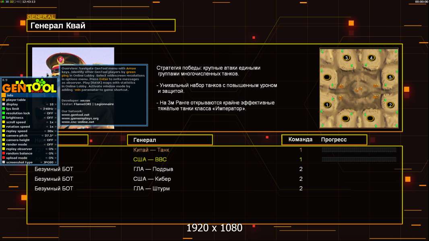Screen dimensions: 429x241
Task: Select the scroll speed menu label
Action: [x=16, y=122]
